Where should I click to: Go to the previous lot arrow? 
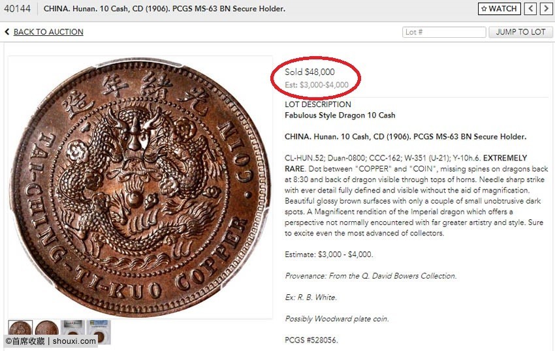[x=531, y=9]
